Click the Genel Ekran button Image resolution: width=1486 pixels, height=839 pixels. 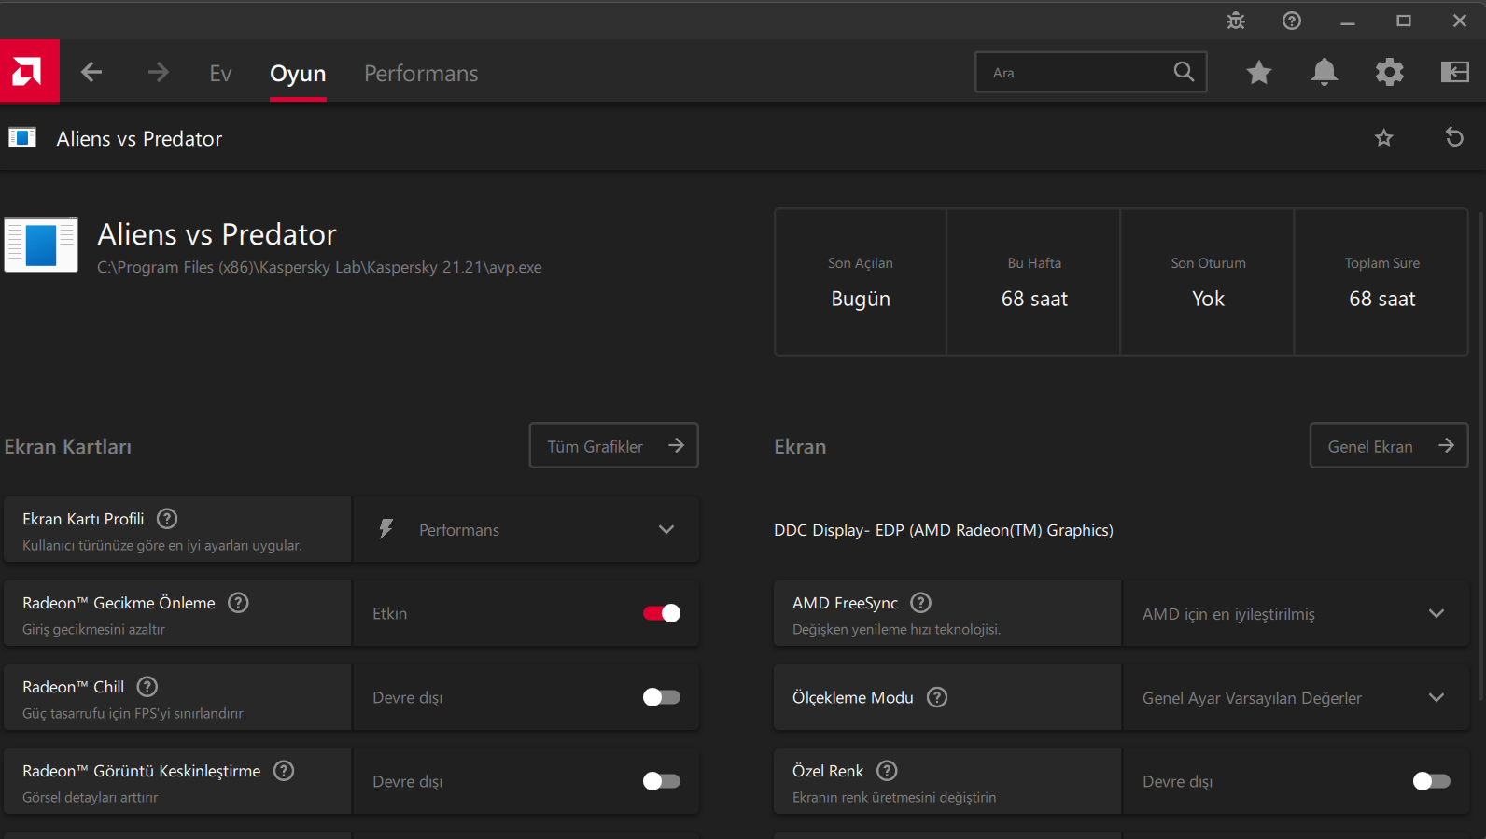click(x=1388, y=446)
